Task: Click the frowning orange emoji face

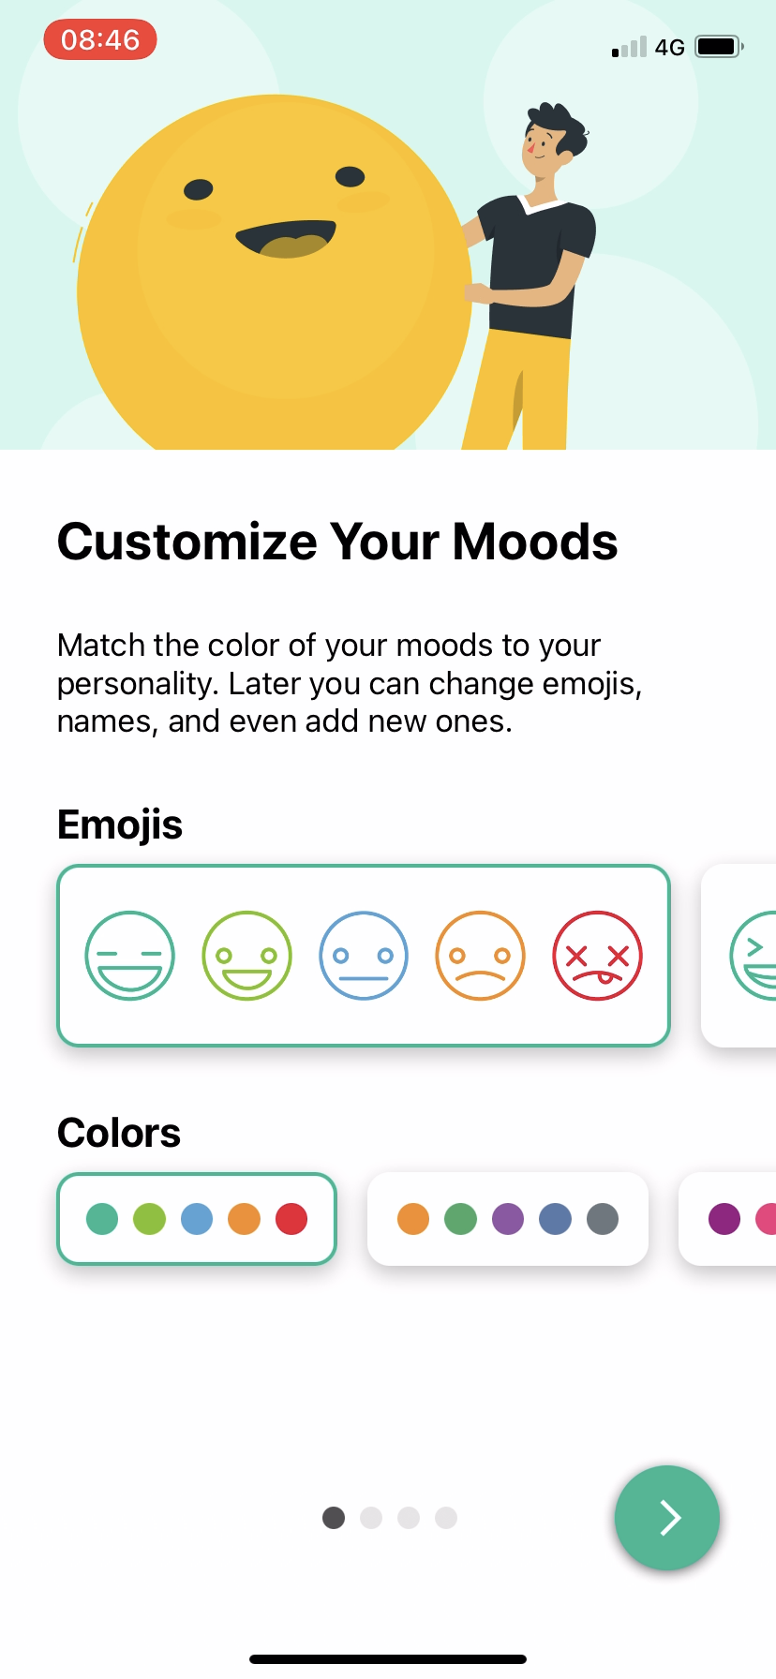Action: pos(481,956)
